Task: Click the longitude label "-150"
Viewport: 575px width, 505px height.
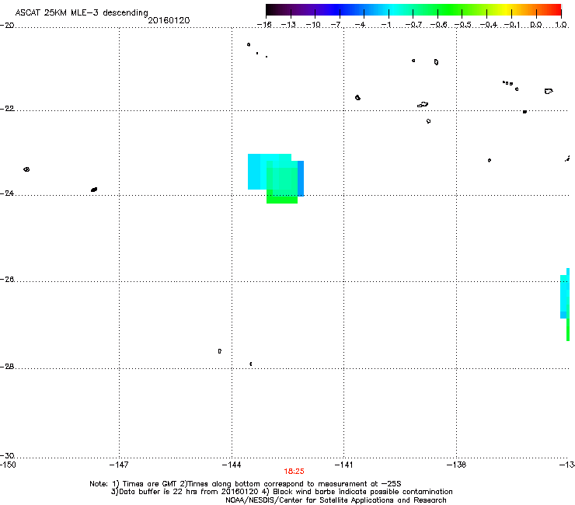Action: click(8, 465)
